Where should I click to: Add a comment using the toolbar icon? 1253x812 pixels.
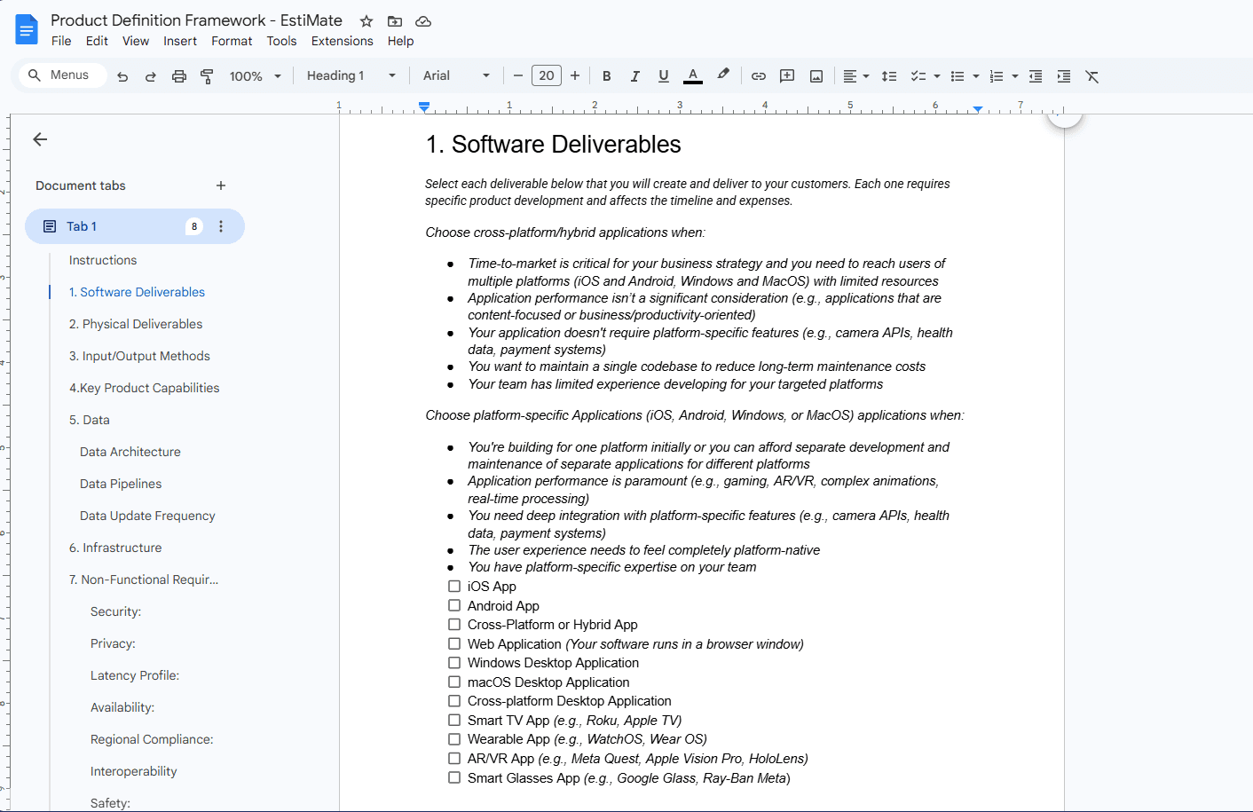coord(787,76)
